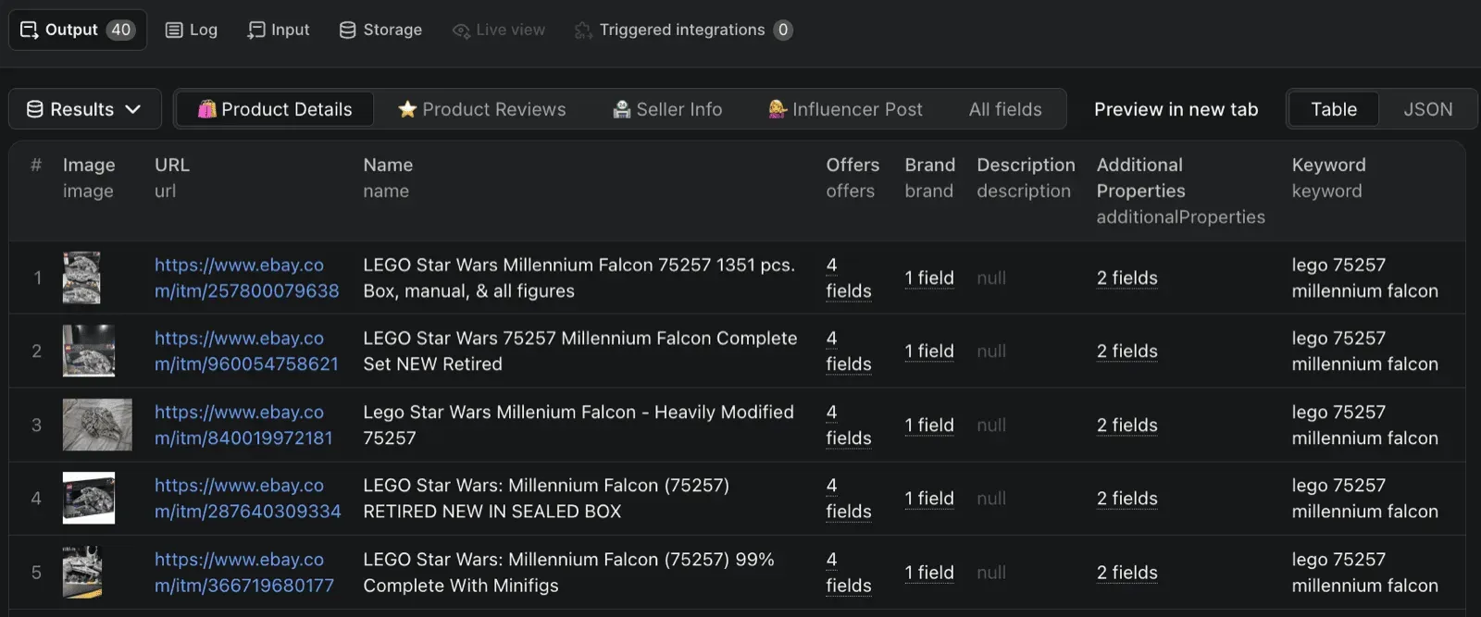Viewport: 1481px width, 617px height.
Task: Expand '1 field' brand in row 1
Action: [x=929, y=278]
